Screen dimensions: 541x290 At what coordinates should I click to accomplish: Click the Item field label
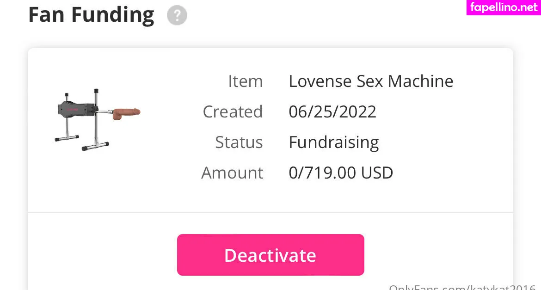[x=245, y=81]
